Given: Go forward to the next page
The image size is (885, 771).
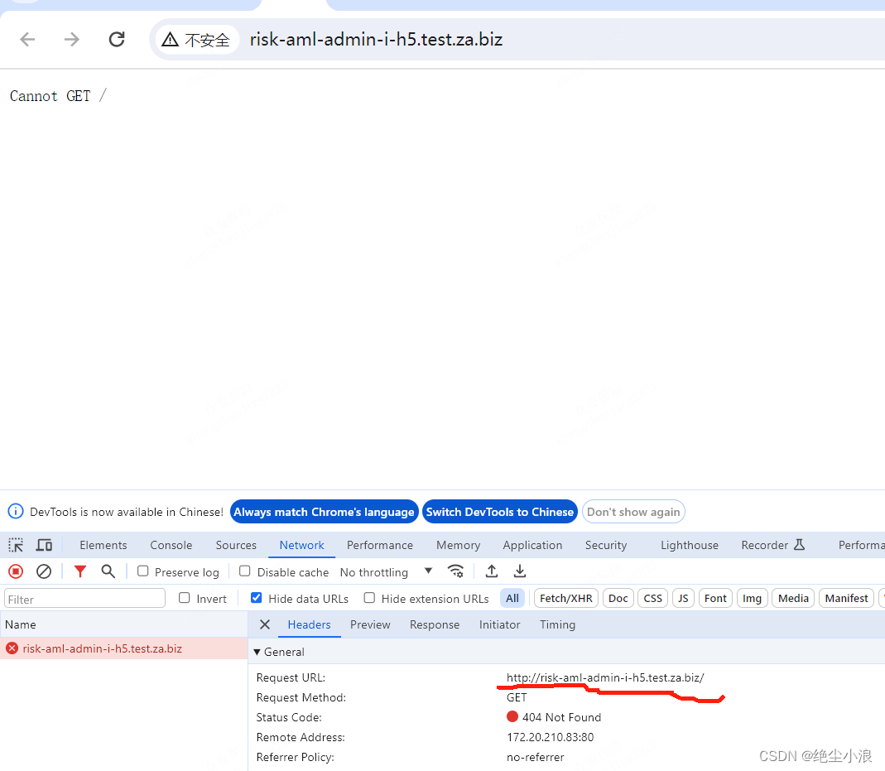Looking at the screenshot, I should click(x=72, y=40).
